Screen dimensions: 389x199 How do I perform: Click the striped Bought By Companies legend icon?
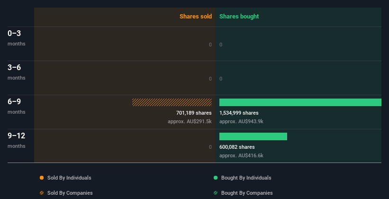(x=216, y=193)
